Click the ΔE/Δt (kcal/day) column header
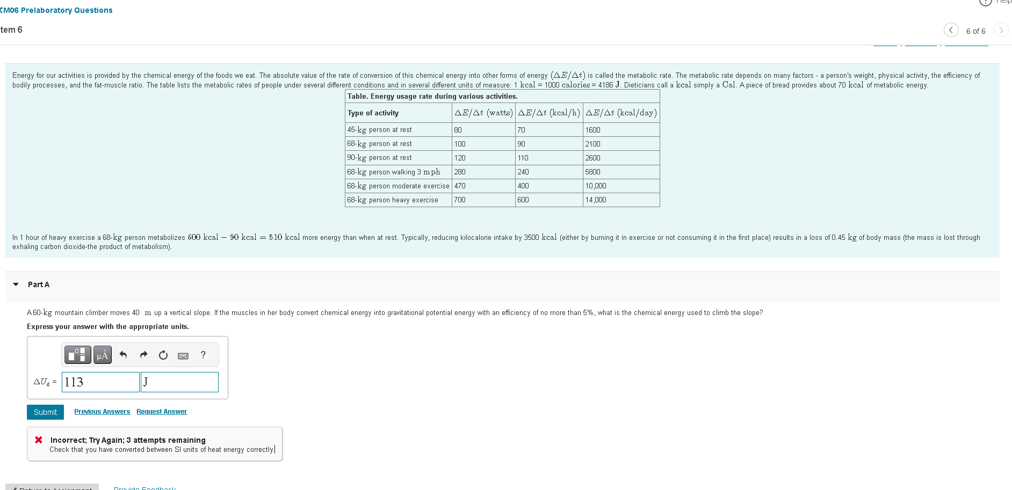This screenshot has width=1012, height=490. 621,113
